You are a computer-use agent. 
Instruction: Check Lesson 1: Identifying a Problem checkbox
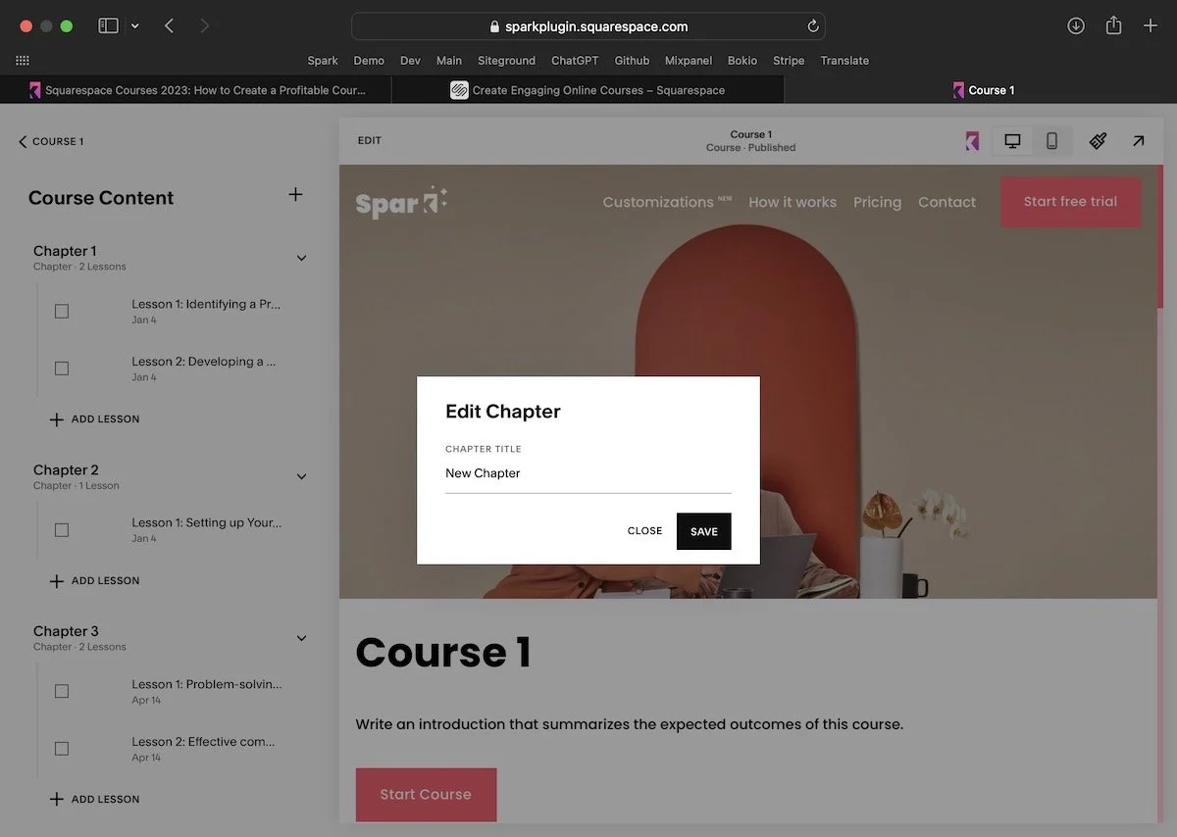[62, 311]
